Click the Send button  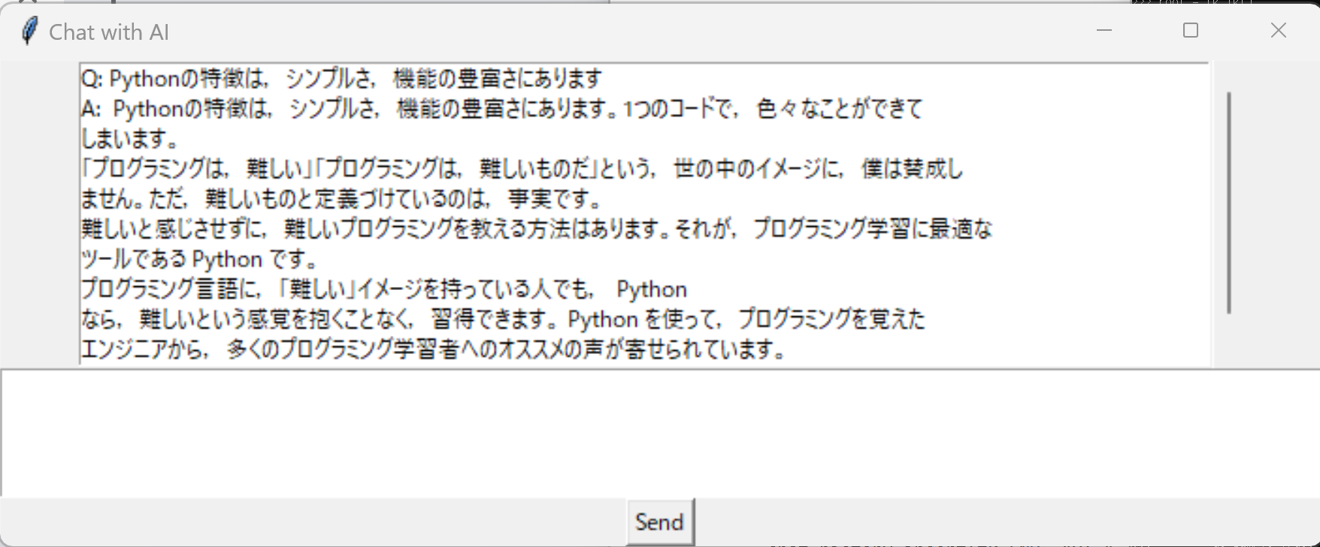point(660,521)
